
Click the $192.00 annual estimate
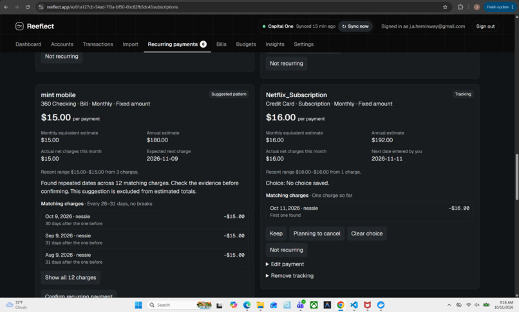[382, 140]
